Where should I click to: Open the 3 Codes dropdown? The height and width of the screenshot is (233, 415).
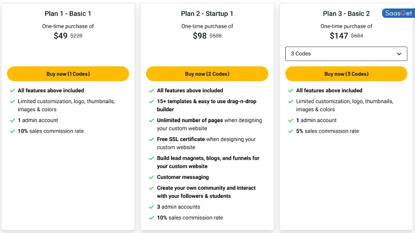(346, 54)
